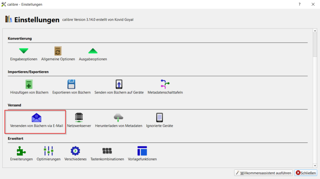
Task: Click the Importieren/Exportieren section heading
Action: (28, 72)
